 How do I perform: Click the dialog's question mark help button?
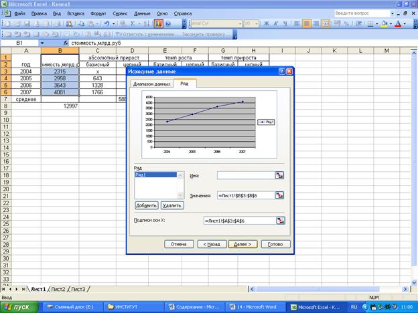(x=281, y=72)
